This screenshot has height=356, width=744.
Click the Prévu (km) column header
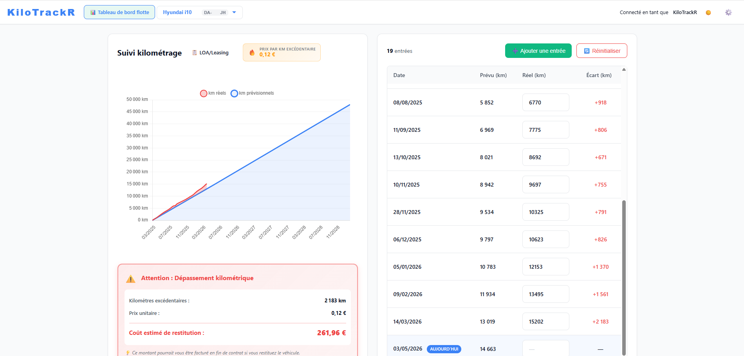493,75
